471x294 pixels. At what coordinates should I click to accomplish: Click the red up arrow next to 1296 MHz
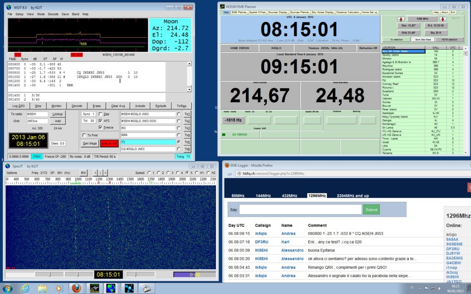point(401,19)
